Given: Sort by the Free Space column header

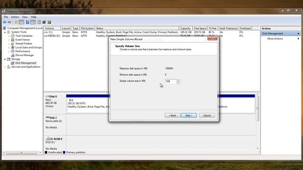Looking at the screenshot, I should tap(200, 28).
